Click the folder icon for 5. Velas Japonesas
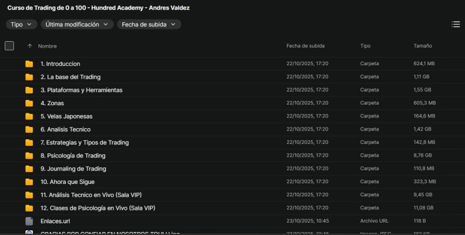Screen dimensions: 465x235 point(29,116)
